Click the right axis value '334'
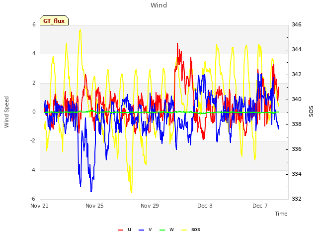 click(297, 174)
